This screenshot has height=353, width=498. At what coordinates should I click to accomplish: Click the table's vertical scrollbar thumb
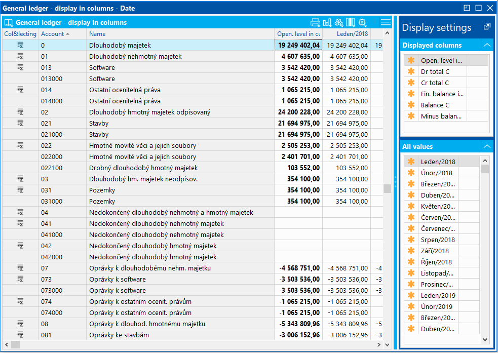[x=387, y=188]
